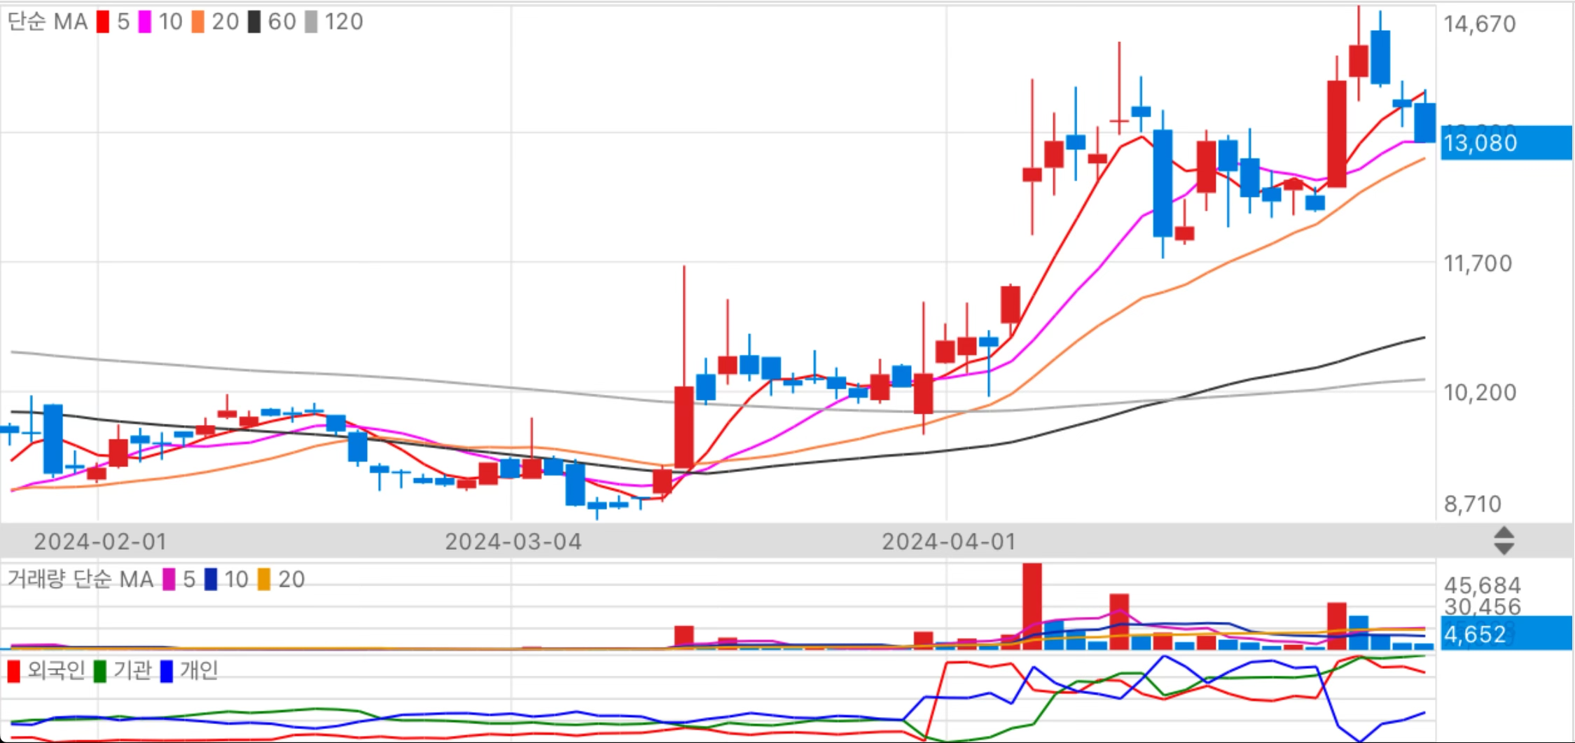Click the 기관 legend text
Viewport: 1575px width, 743px height.
(132, 670)
